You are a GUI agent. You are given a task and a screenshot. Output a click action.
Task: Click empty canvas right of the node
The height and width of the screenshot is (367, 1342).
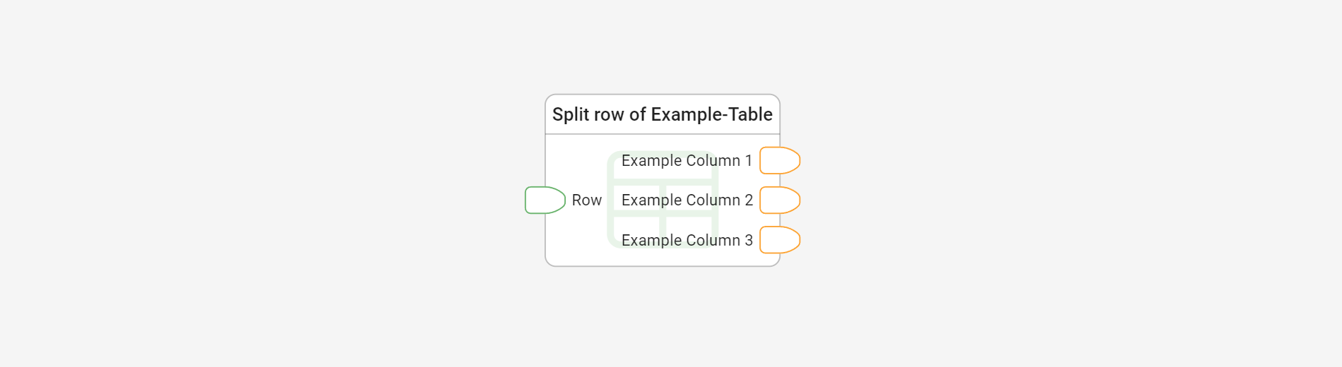point(1059,183)
